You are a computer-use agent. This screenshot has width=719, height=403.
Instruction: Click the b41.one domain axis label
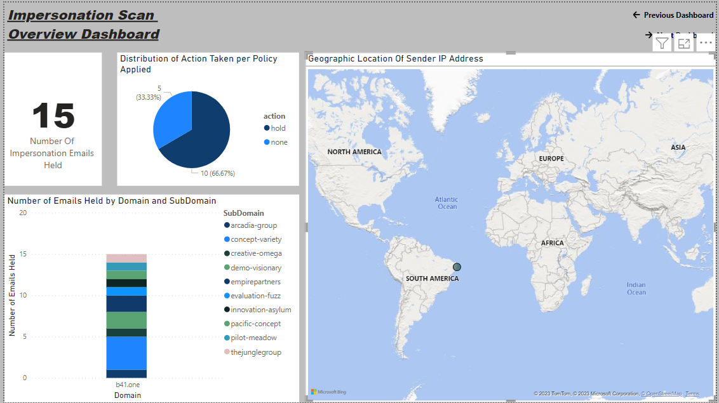coord(126,385)
